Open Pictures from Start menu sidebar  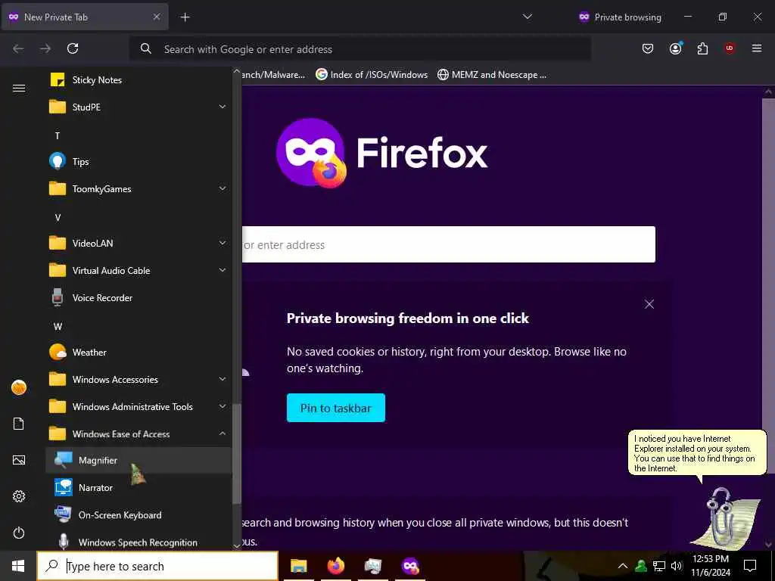(19, 461)
